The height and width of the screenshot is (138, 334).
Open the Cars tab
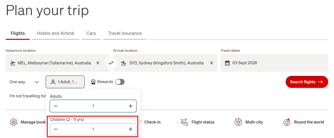click(91, 33)
